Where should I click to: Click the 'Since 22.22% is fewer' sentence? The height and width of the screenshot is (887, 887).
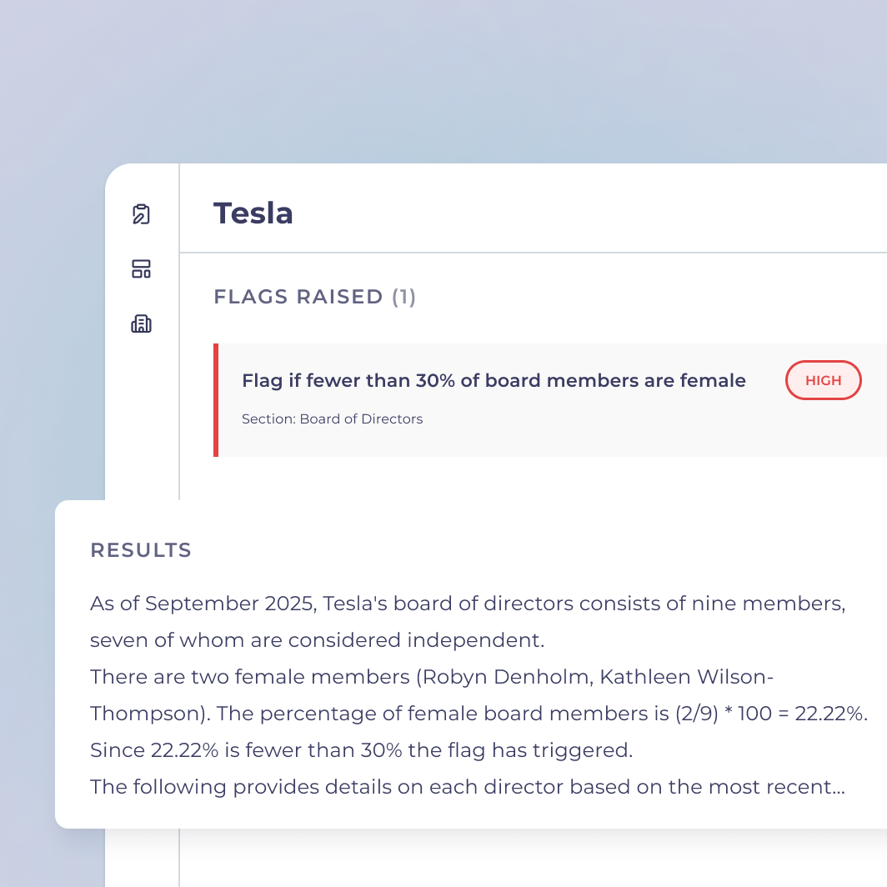tap(361, 750)
